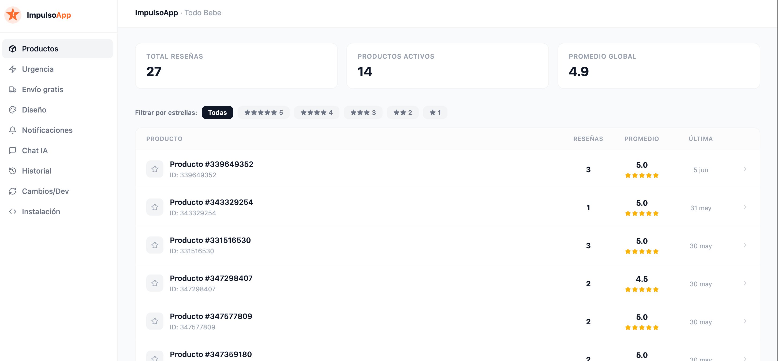
Task: Open product title Producto #347298407
Action: tap(211, 278)
